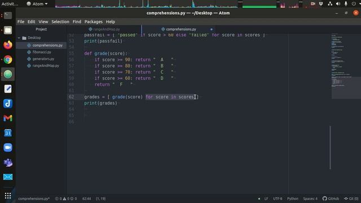The height and width of the screenshot is (203, 361).
Task: Open the Mail envelope dock icon
Action: click(8, 176)
